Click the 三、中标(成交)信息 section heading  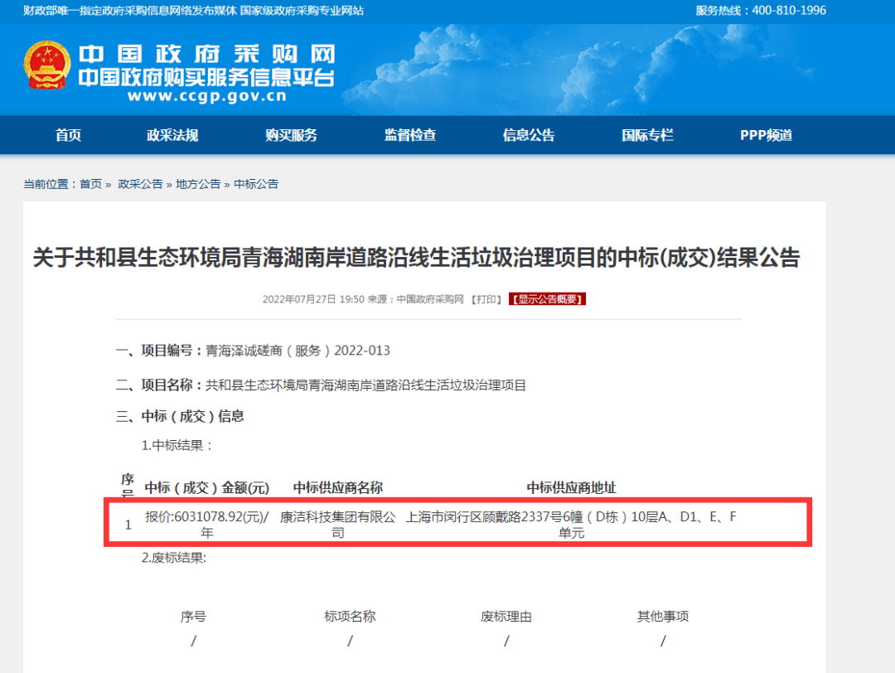coord(180,416)
